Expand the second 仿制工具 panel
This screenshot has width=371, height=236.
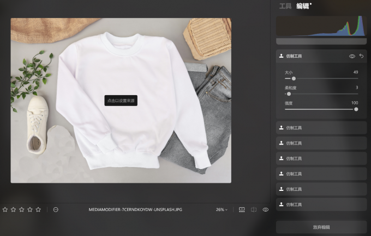321,143
